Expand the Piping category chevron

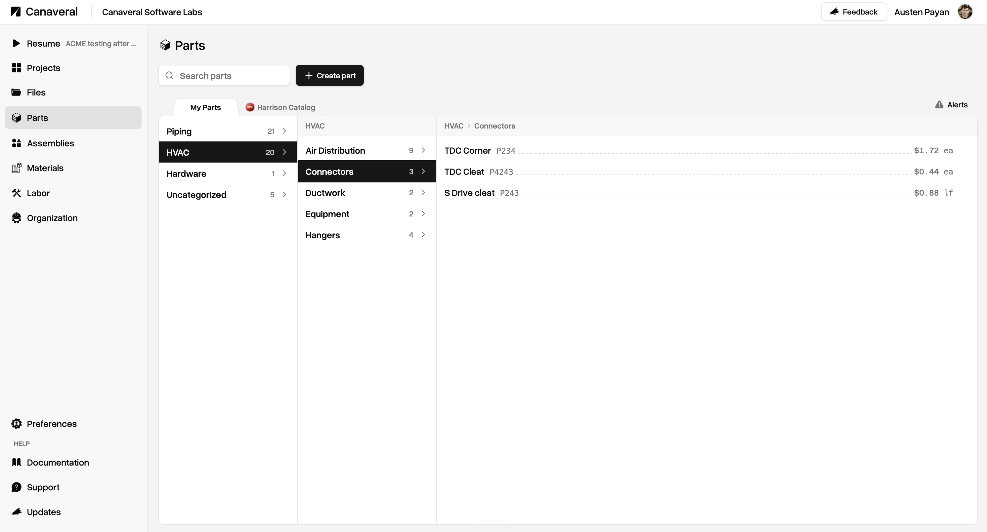[284, 131]
